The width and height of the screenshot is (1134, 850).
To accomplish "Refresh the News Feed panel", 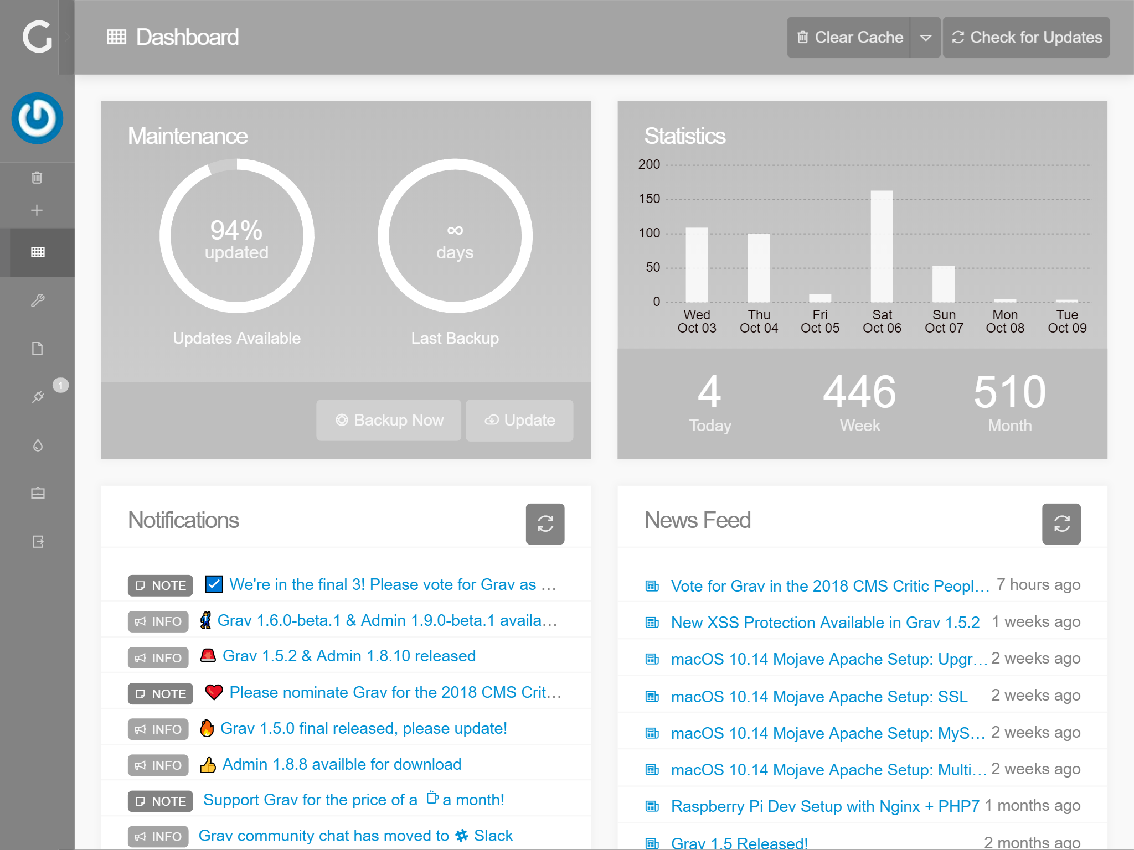I will (1061, 524).
